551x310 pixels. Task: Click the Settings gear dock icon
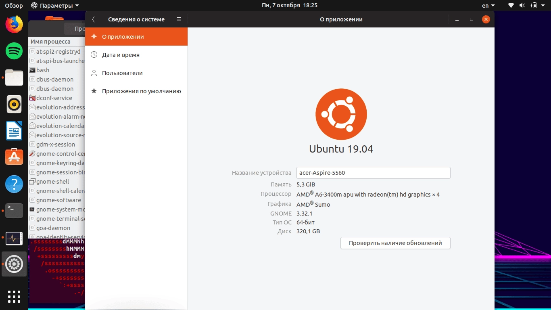(14, 264)
